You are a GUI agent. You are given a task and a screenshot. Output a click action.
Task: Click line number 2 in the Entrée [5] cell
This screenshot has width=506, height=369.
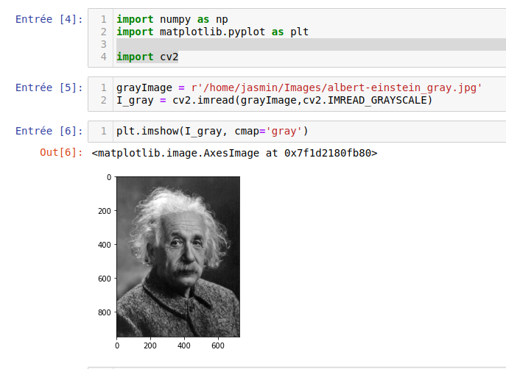[x=103, y=100]
